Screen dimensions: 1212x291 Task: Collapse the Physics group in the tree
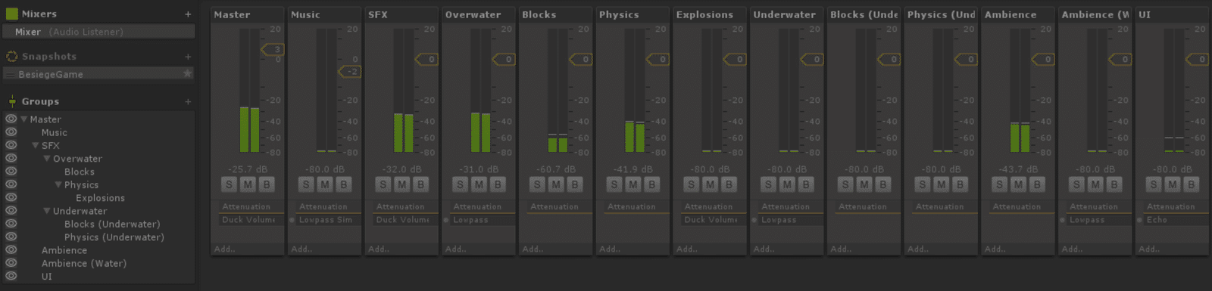point(58,184)
